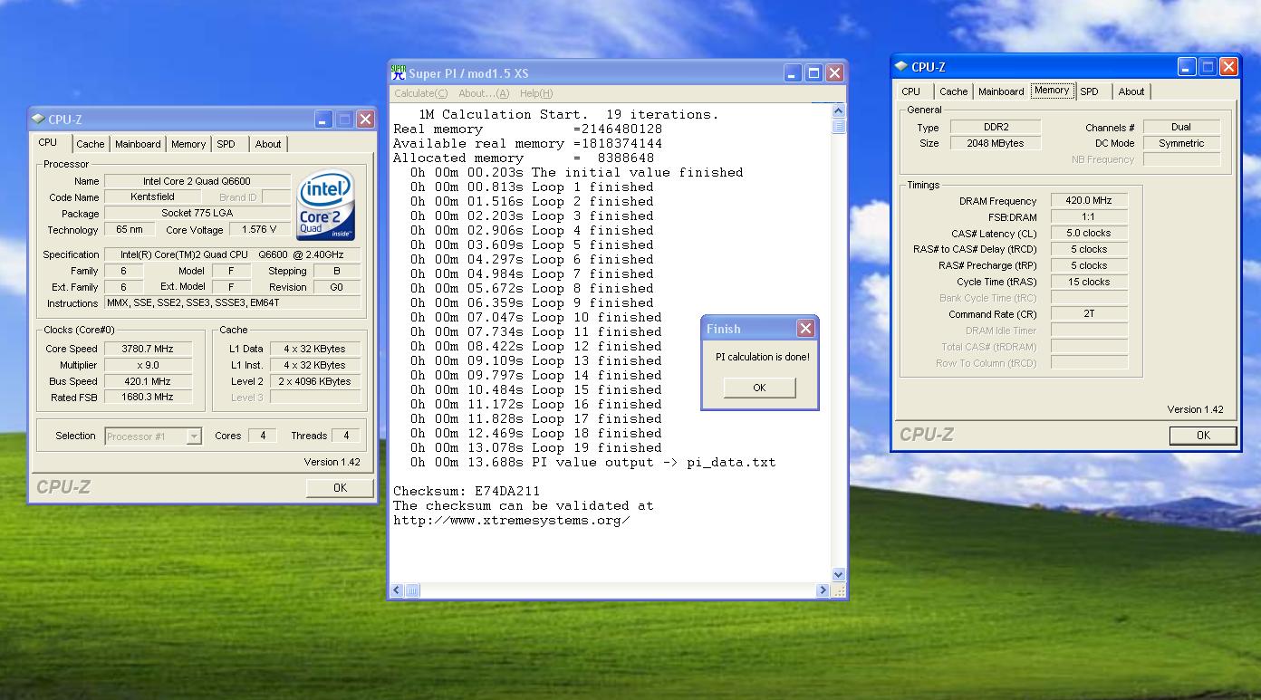
Task: Minimize the right CPU-Z memory window
Action: point(1187,67)
